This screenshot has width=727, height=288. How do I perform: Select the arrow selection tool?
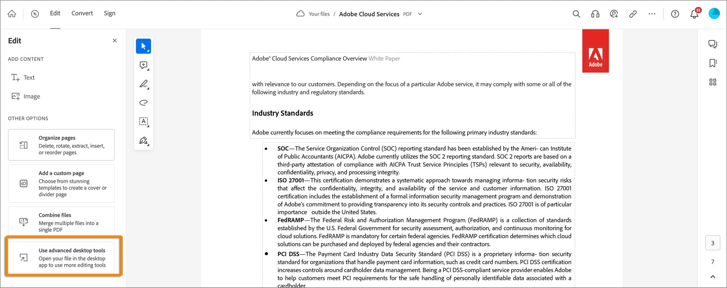point(144,46)
